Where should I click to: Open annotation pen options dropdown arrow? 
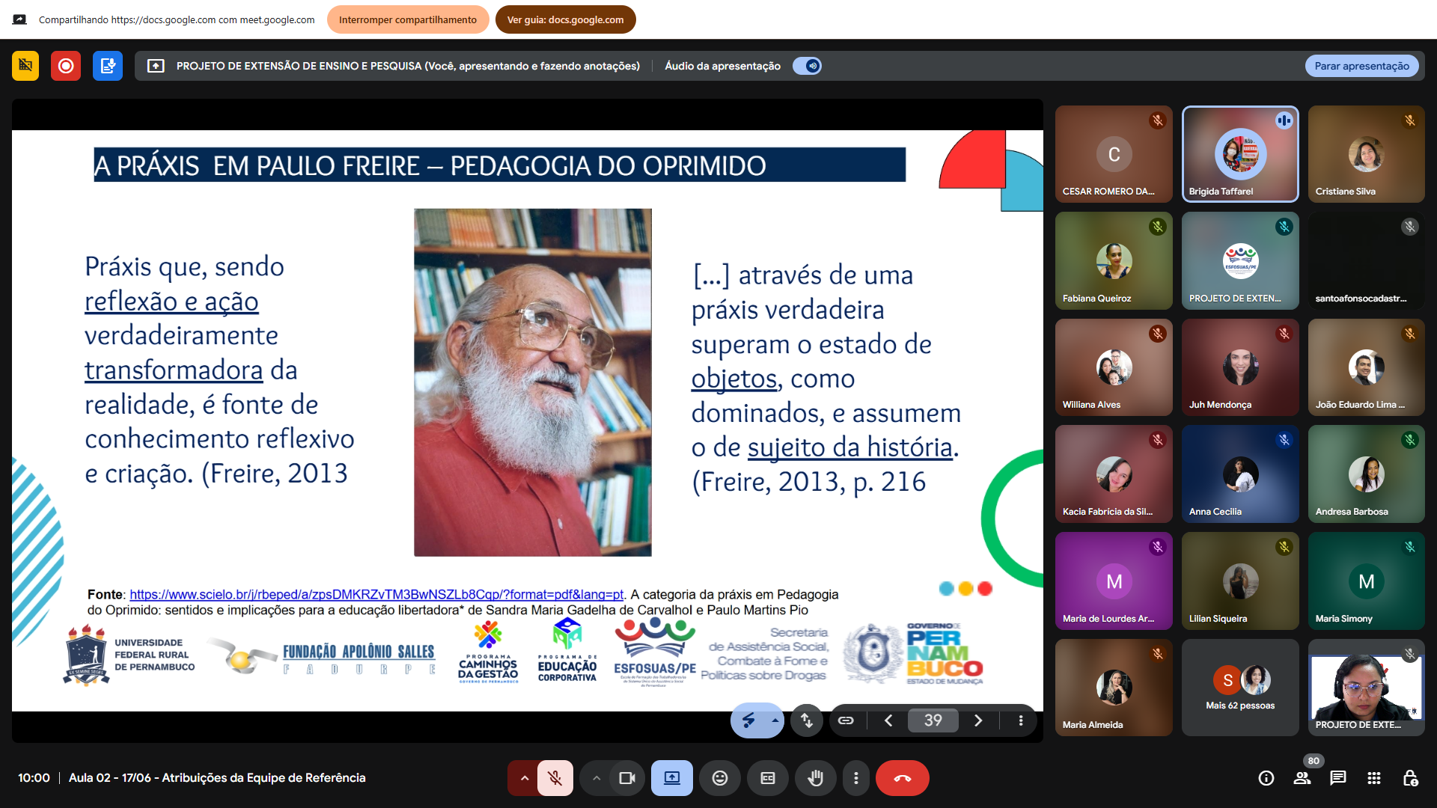[775, 720]
